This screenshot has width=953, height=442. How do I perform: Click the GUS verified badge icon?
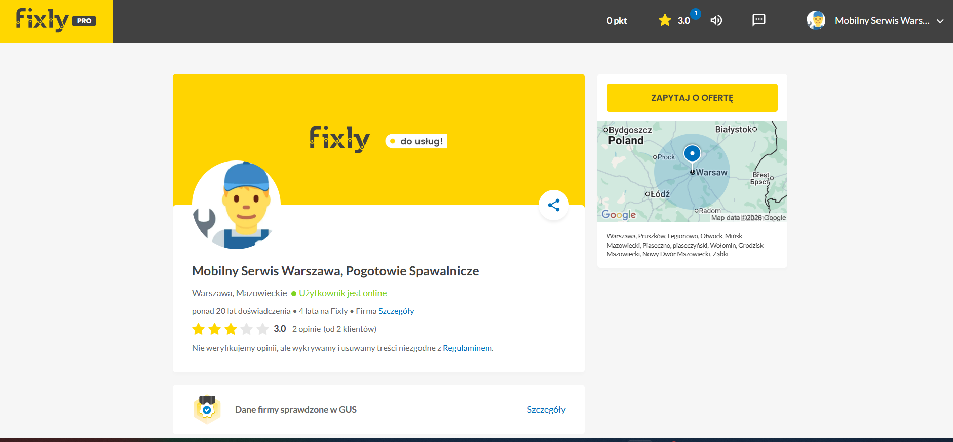tap(207, 409)
